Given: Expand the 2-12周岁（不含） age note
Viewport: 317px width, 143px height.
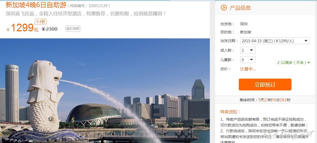Looking at the screenshot, I should (294, 63).
